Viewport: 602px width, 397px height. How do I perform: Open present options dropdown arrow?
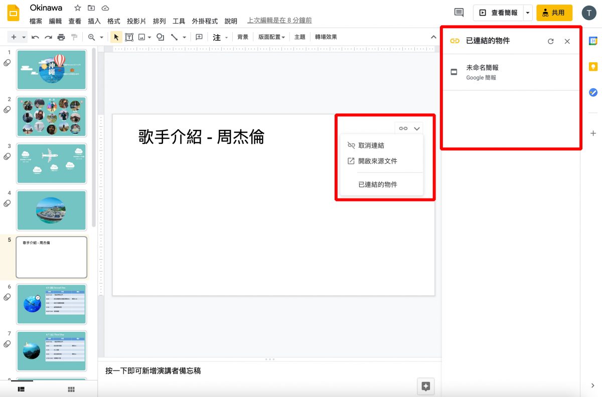click(528, 13)
